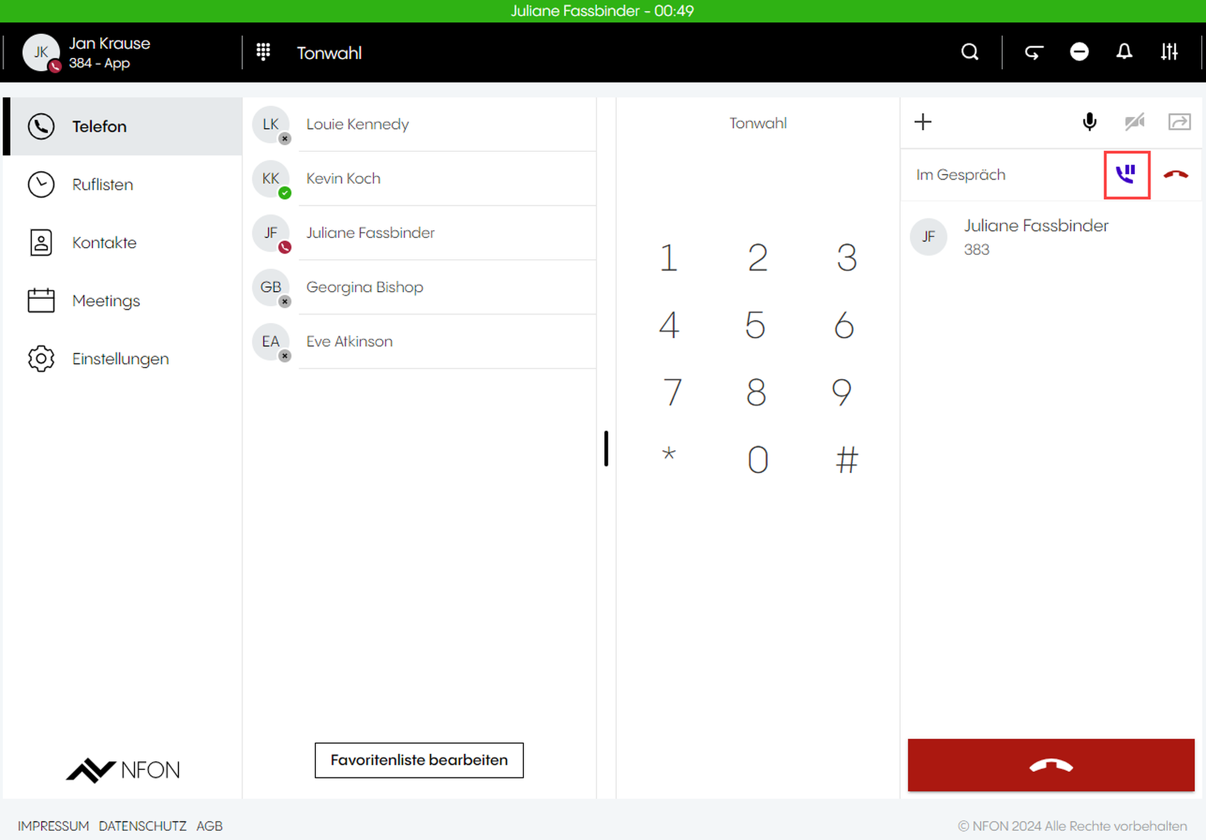1206x840 pixels.
Task: Open the Ruflisten menu item
Action: click(103, 184)
